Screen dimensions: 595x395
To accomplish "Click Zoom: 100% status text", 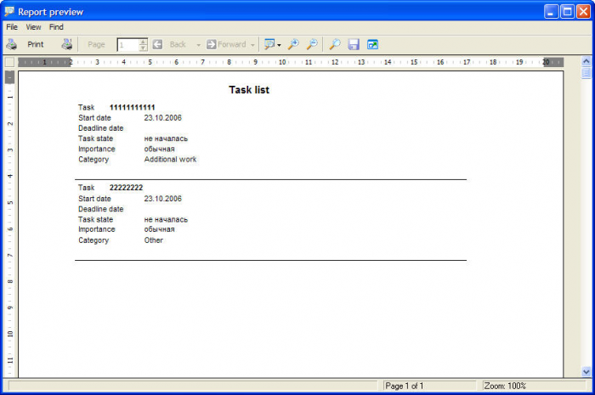I will tap(505, 386).
